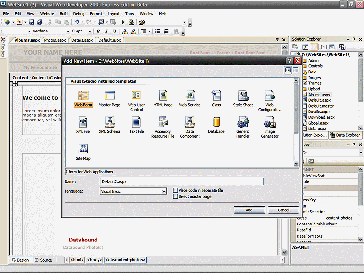Select the Style Sheet template
The image size is (364, 273).
pyautogui.click(x=243, y=98)
